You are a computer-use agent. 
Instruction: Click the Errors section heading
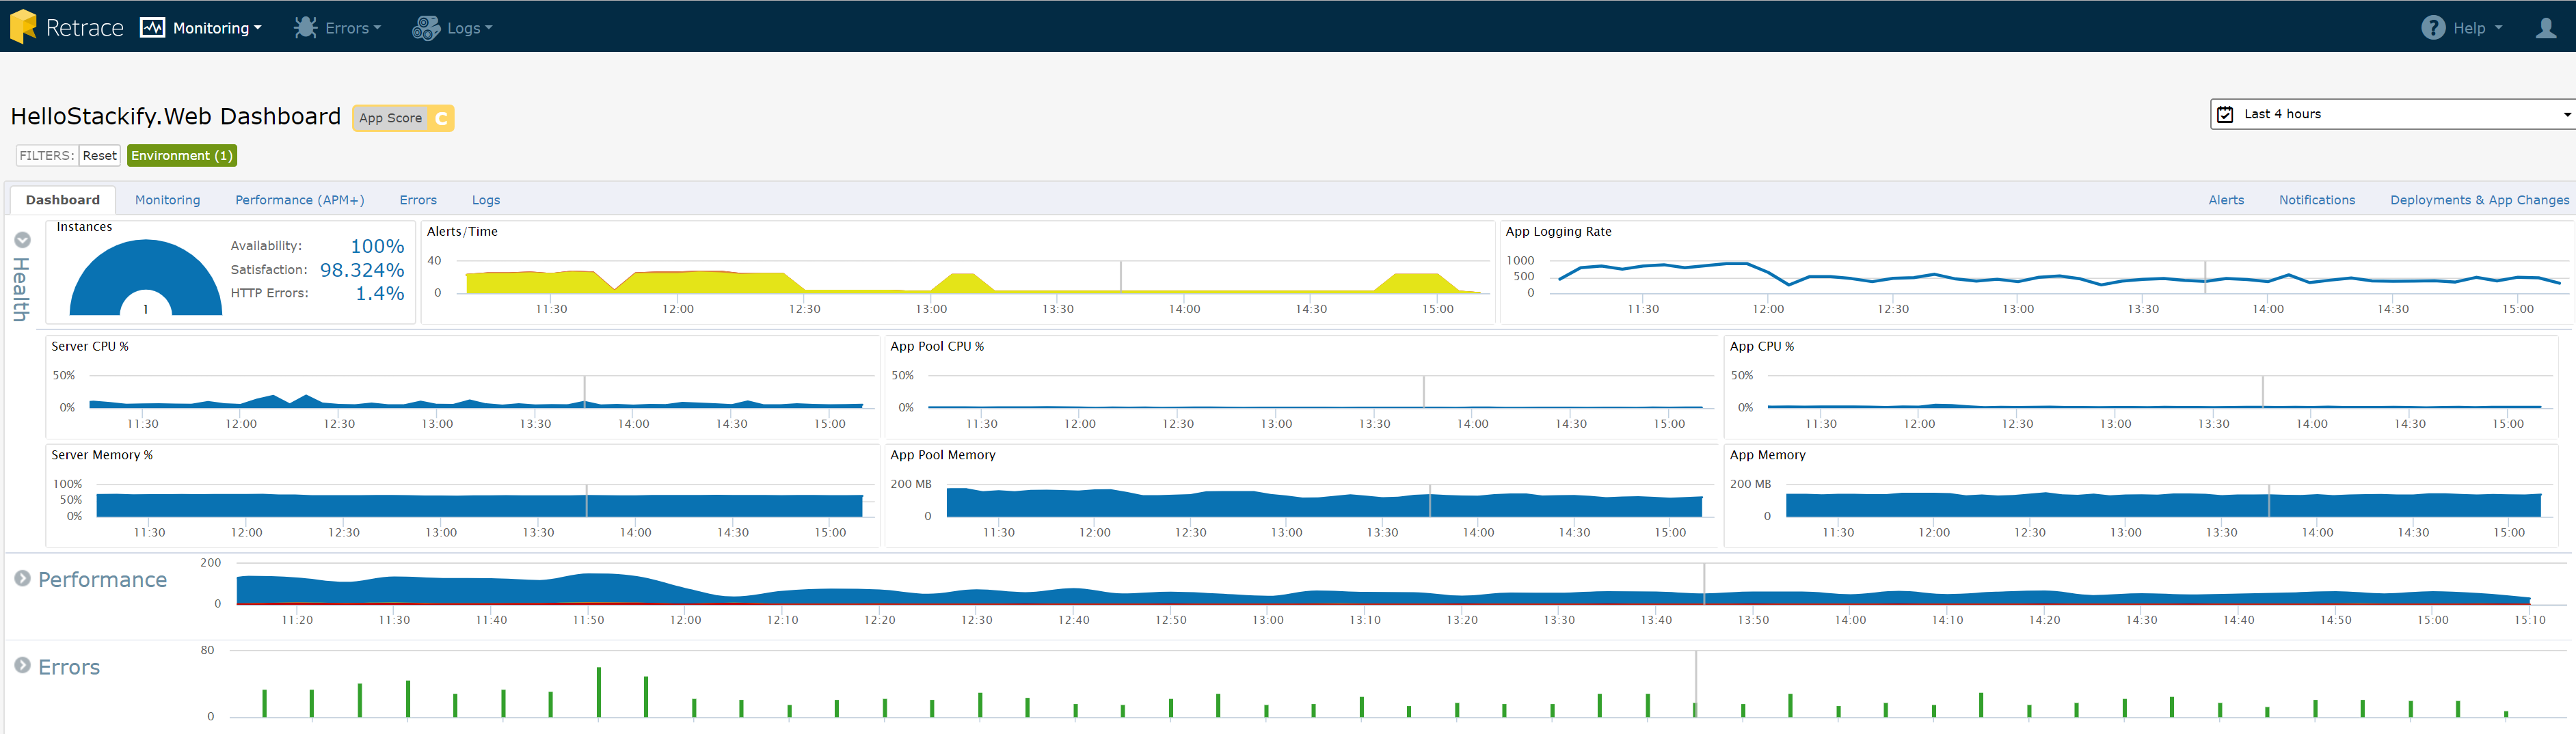[69, 667]
